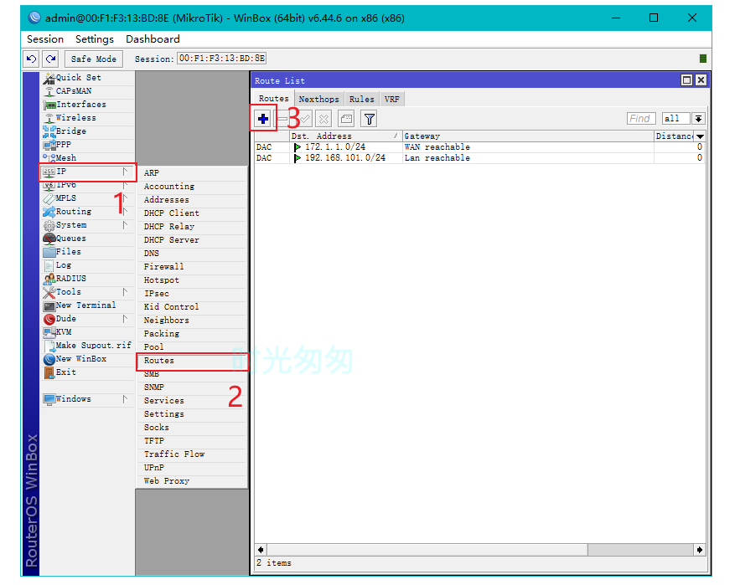735x585 pixels.
Task: Select Firewall in the IP submenu
Action: (192, 267)
